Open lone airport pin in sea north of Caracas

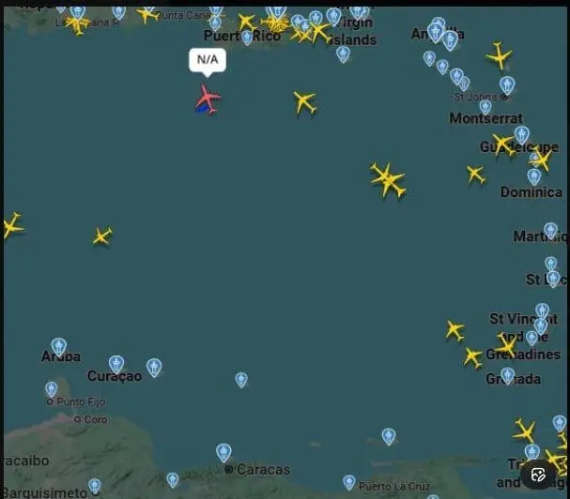(241, 380)
